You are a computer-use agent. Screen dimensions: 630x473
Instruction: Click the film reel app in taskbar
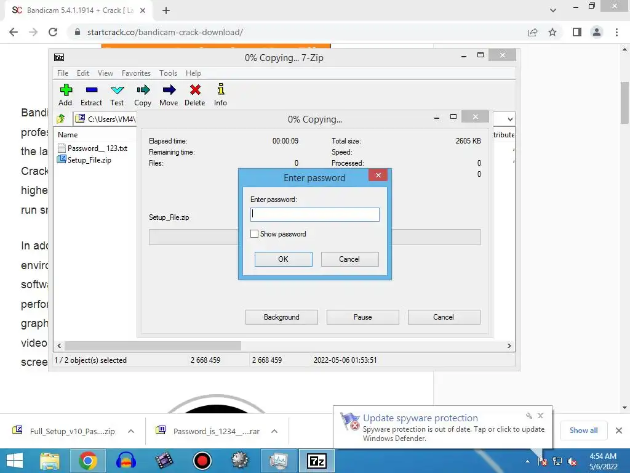(x=164, y=461)
